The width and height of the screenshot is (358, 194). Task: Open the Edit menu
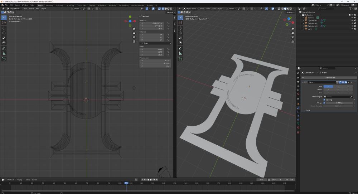click(x=11, y=5)
